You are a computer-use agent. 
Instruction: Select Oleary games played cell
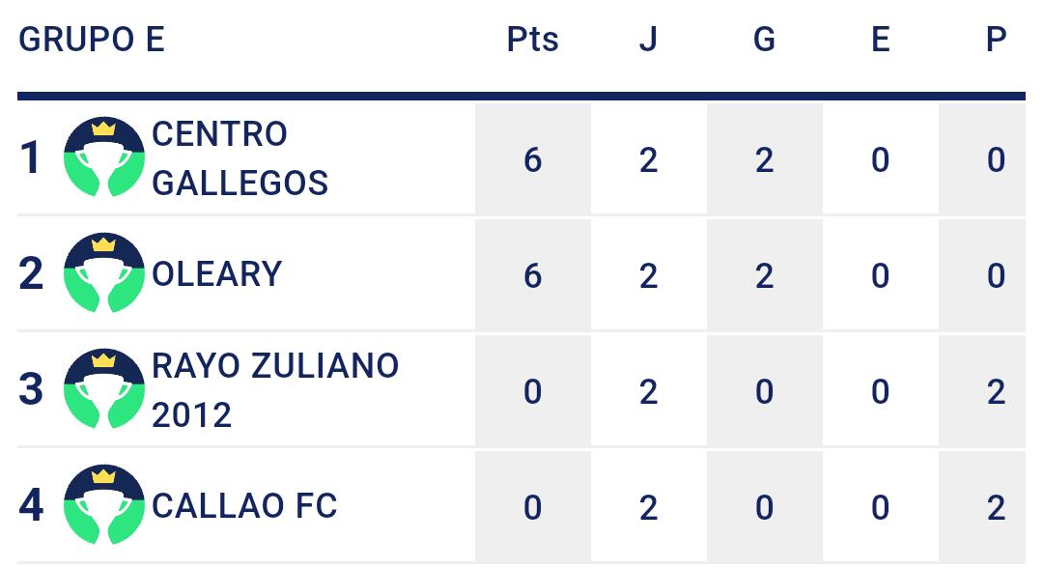649,274
